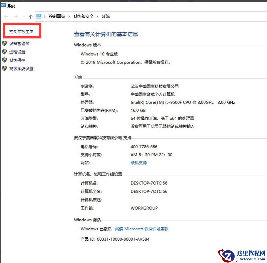Click the 系统 icon in the title bar

point(3,5)
